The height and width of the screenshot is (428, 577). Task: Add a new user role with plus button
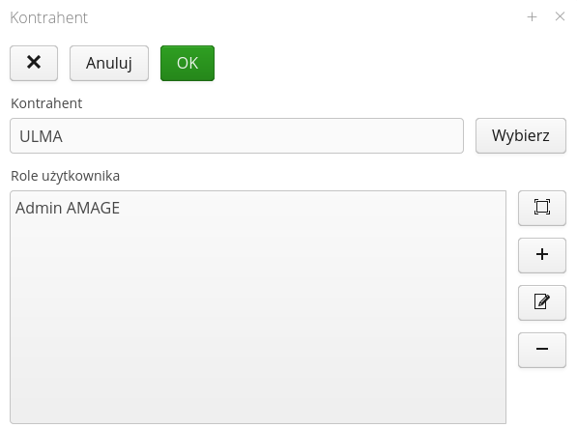point(541,255)
